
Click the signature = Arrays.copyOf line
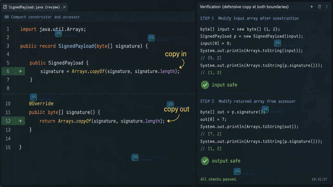[x=110, y=71]
